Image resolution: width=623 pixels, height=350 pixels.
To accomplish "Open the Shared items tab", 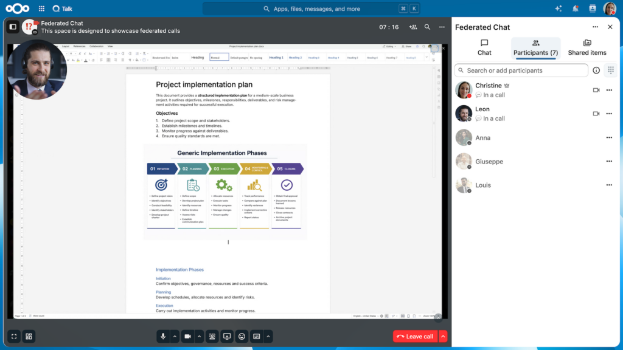I will (587, 47).
